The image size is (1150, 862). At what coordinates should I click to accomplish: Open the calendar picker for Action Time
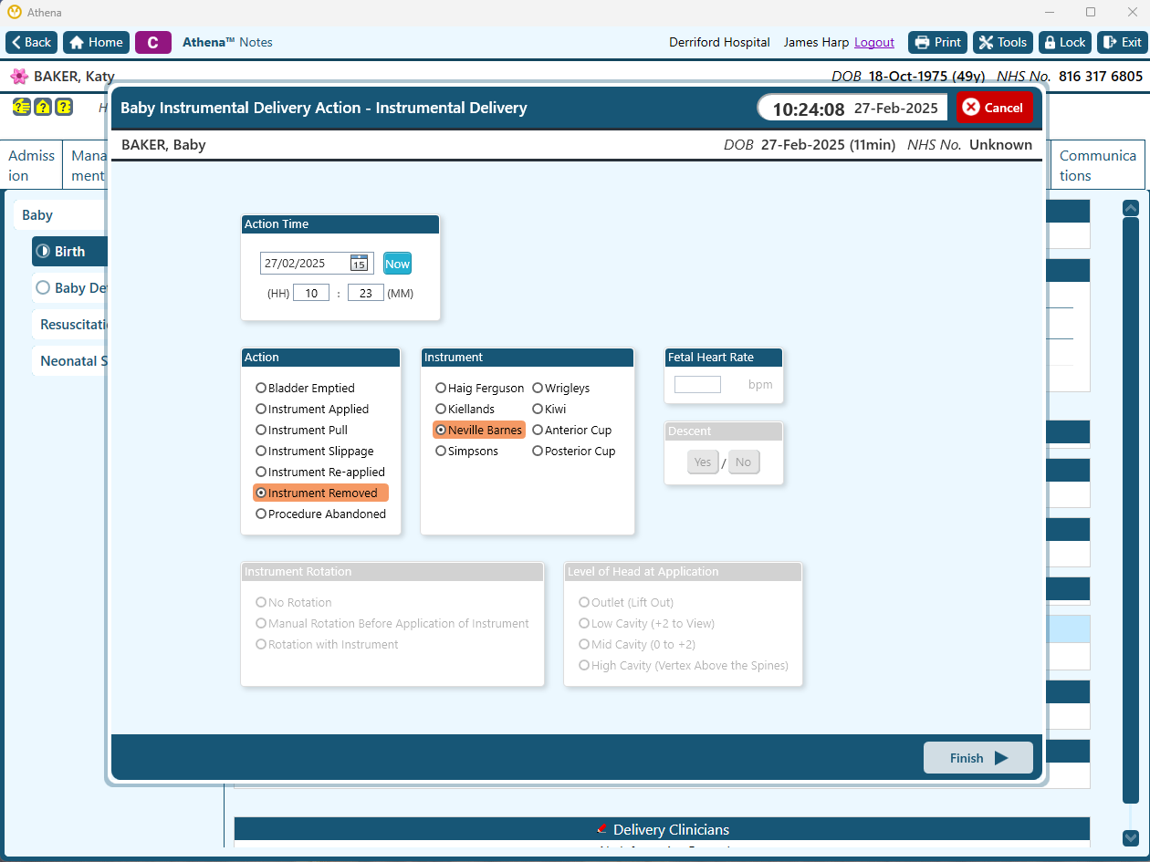click(359, 264)
